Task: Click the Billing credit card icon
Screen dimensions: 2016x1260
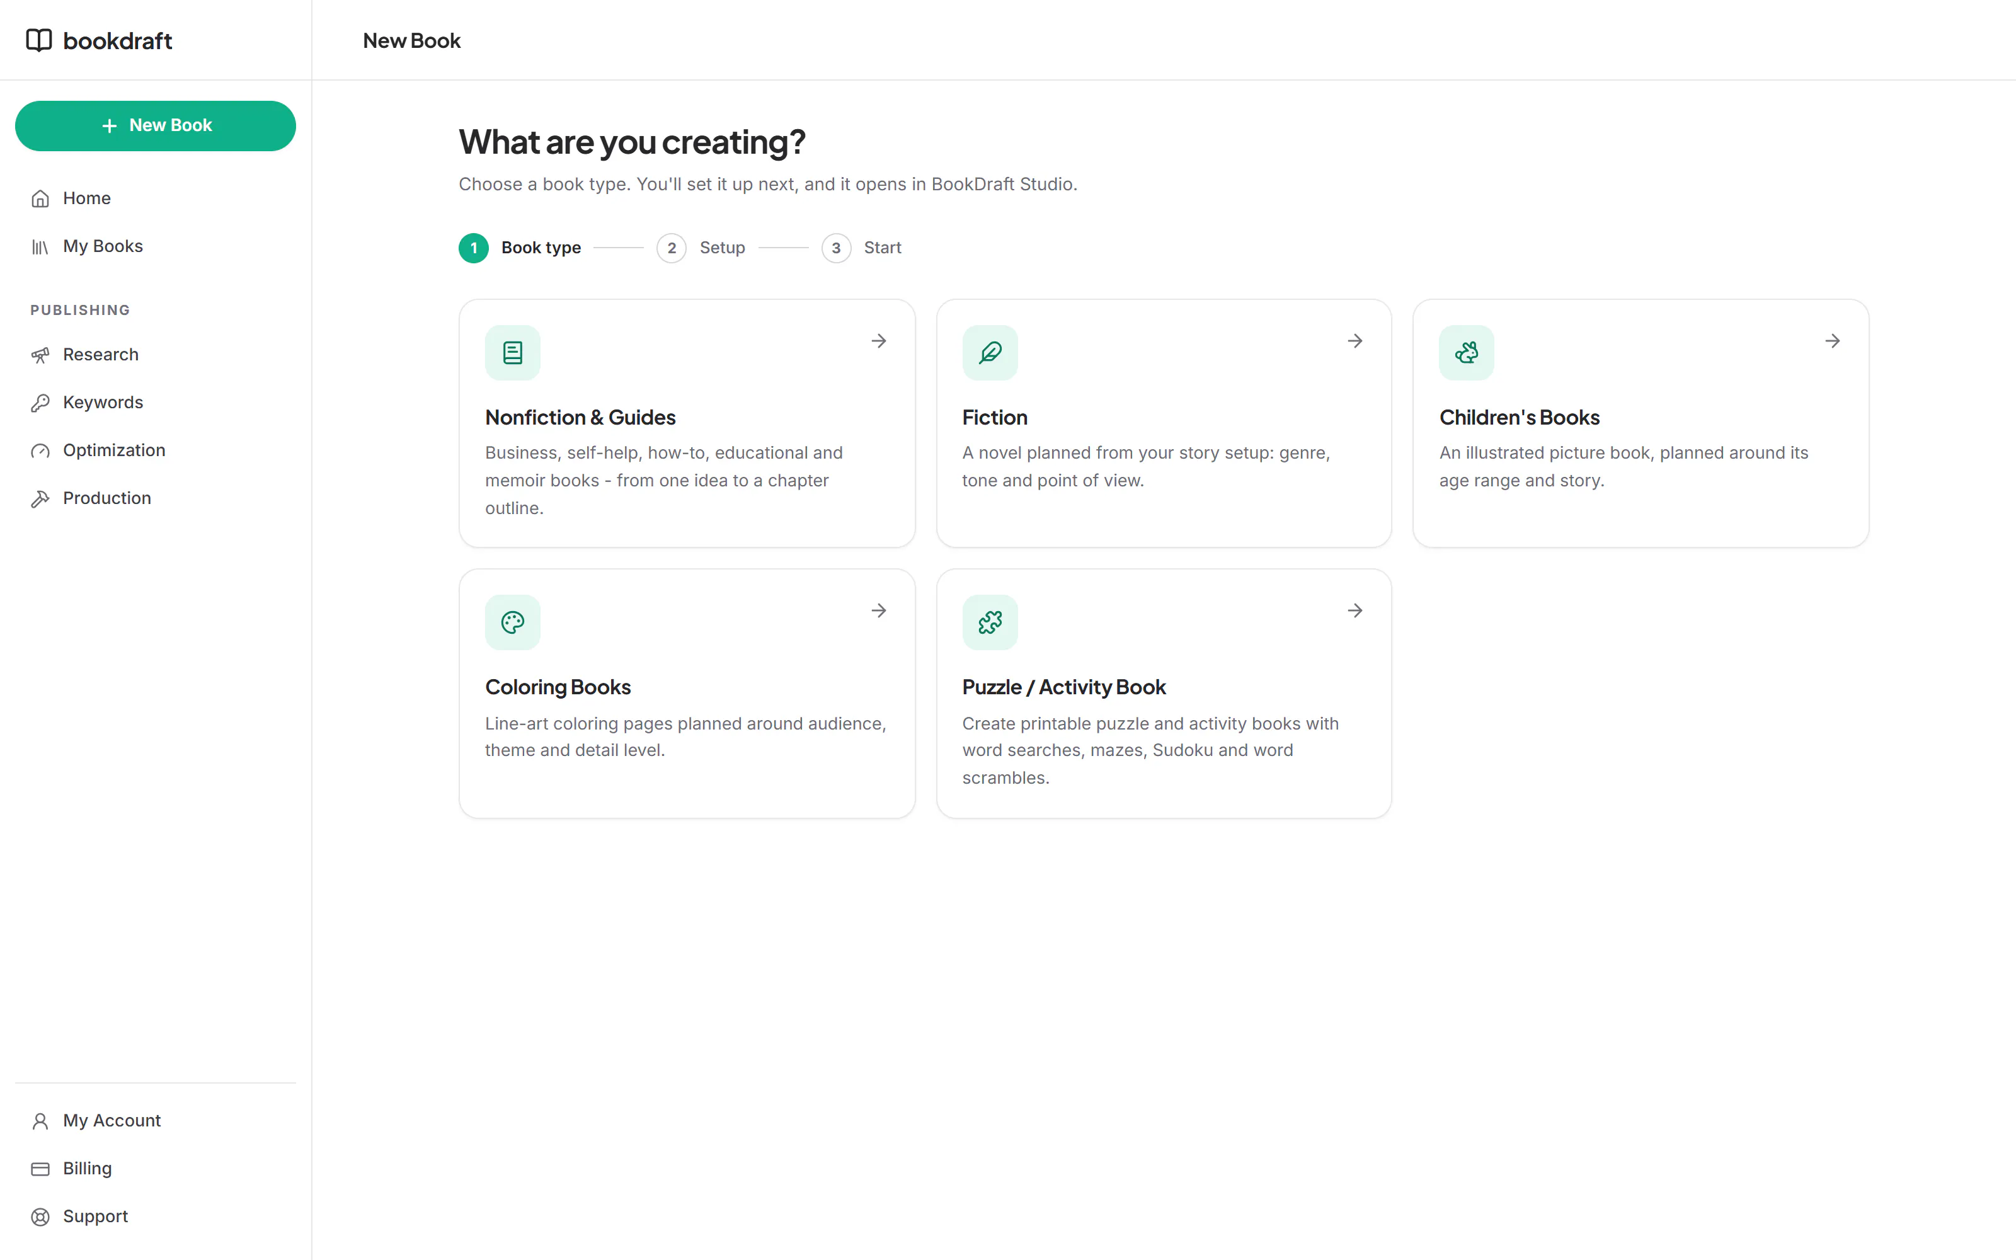Action: coord(40,1168)
